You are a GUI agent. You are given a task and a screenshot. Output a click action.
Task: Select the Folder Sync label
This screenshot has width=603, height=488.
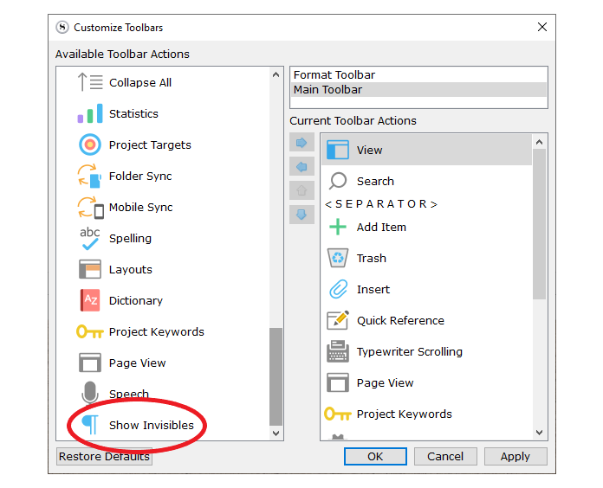tap(140, 177)
